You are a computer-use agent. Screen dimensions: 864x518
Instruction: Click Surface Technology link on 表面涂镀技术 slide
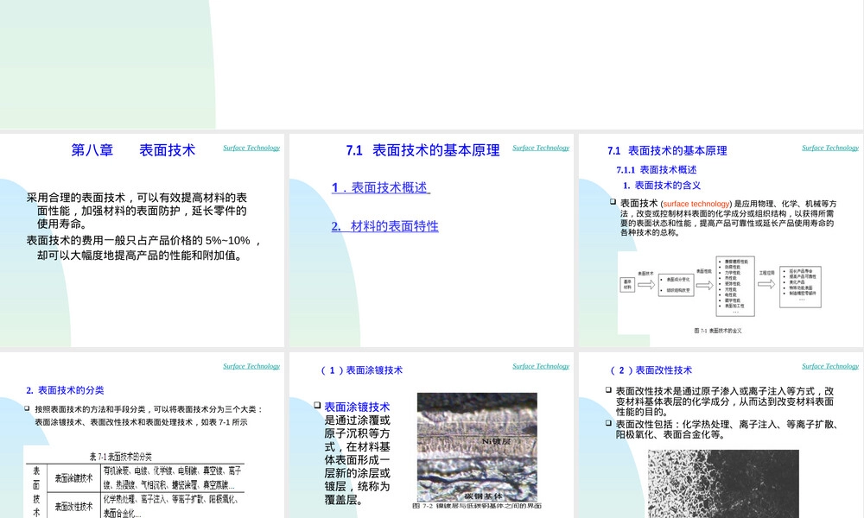tap(541, 366)
